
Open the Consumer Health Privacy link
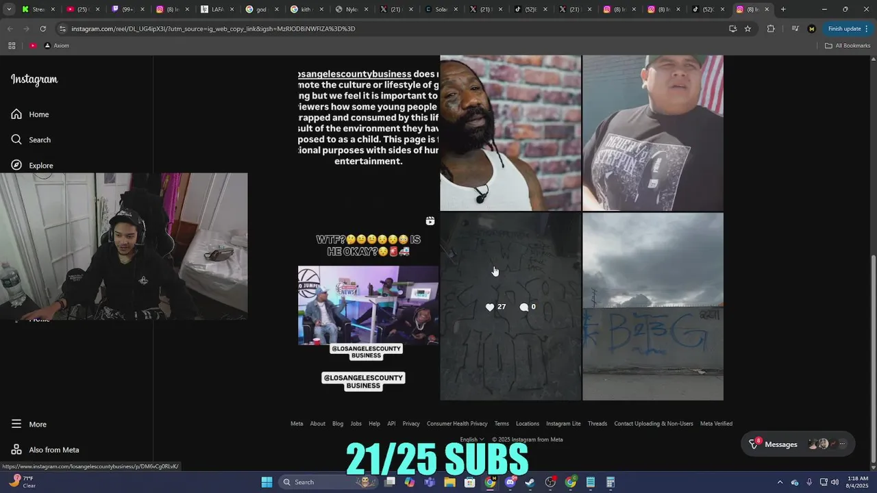[457, 424]
